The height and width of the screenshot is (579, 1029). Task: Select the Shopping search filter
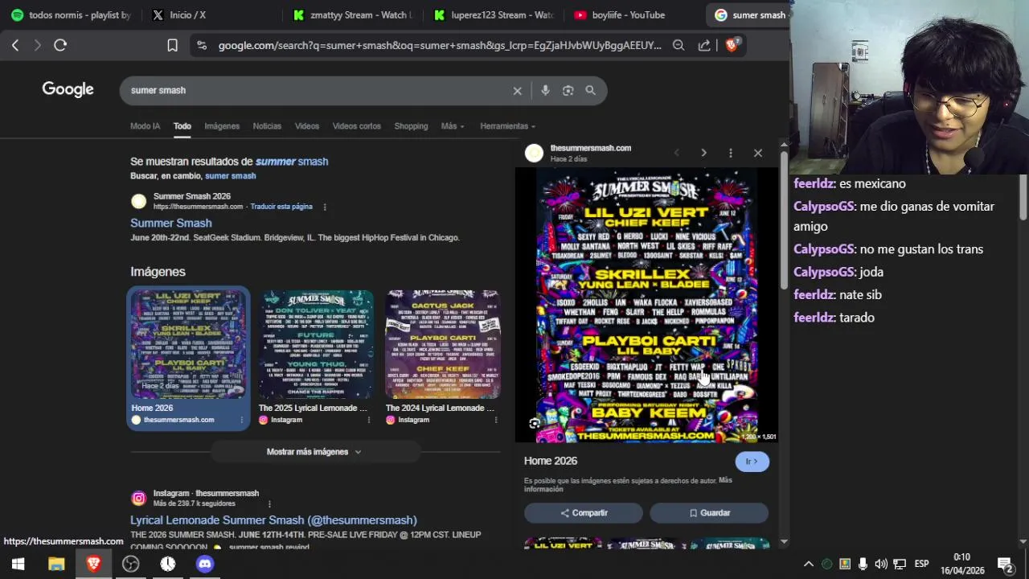[x=411, y=126]
